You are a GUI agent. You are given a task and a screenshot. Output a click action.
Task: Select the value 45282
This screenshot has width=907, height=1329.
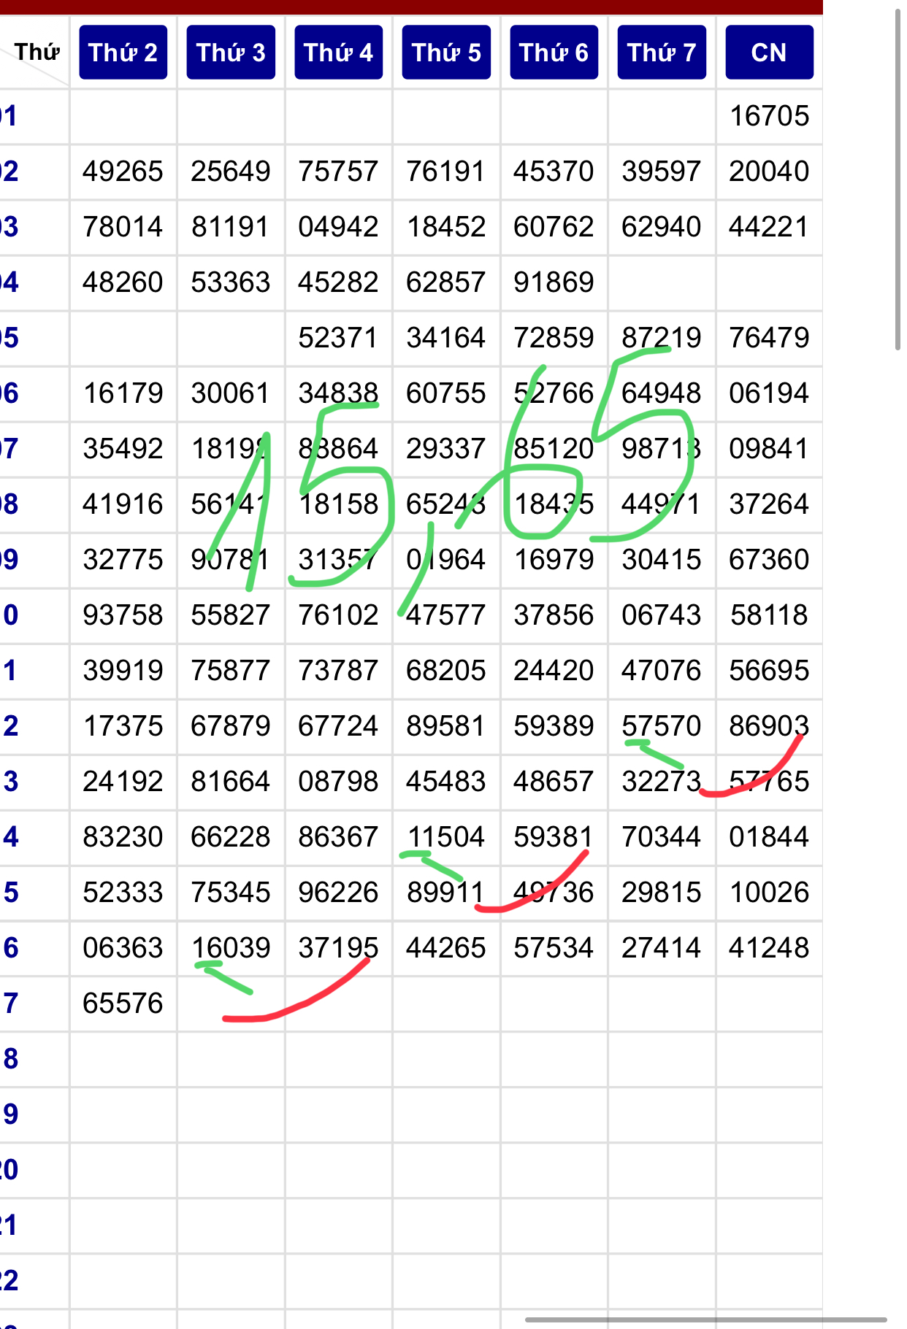point(338,282)
